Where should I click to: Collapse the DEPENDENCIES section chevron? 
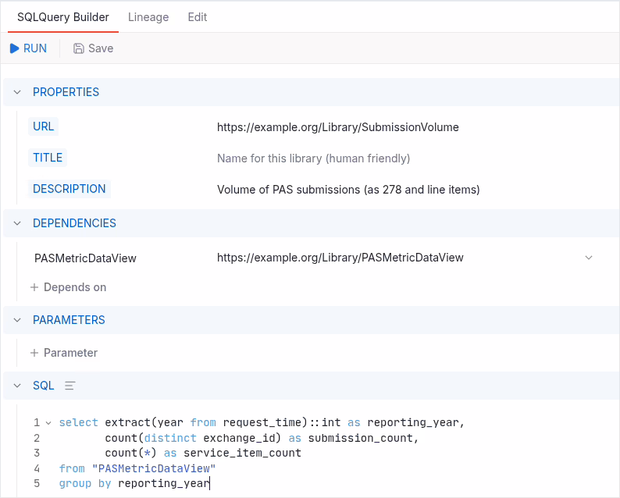(x=17, y=223)
